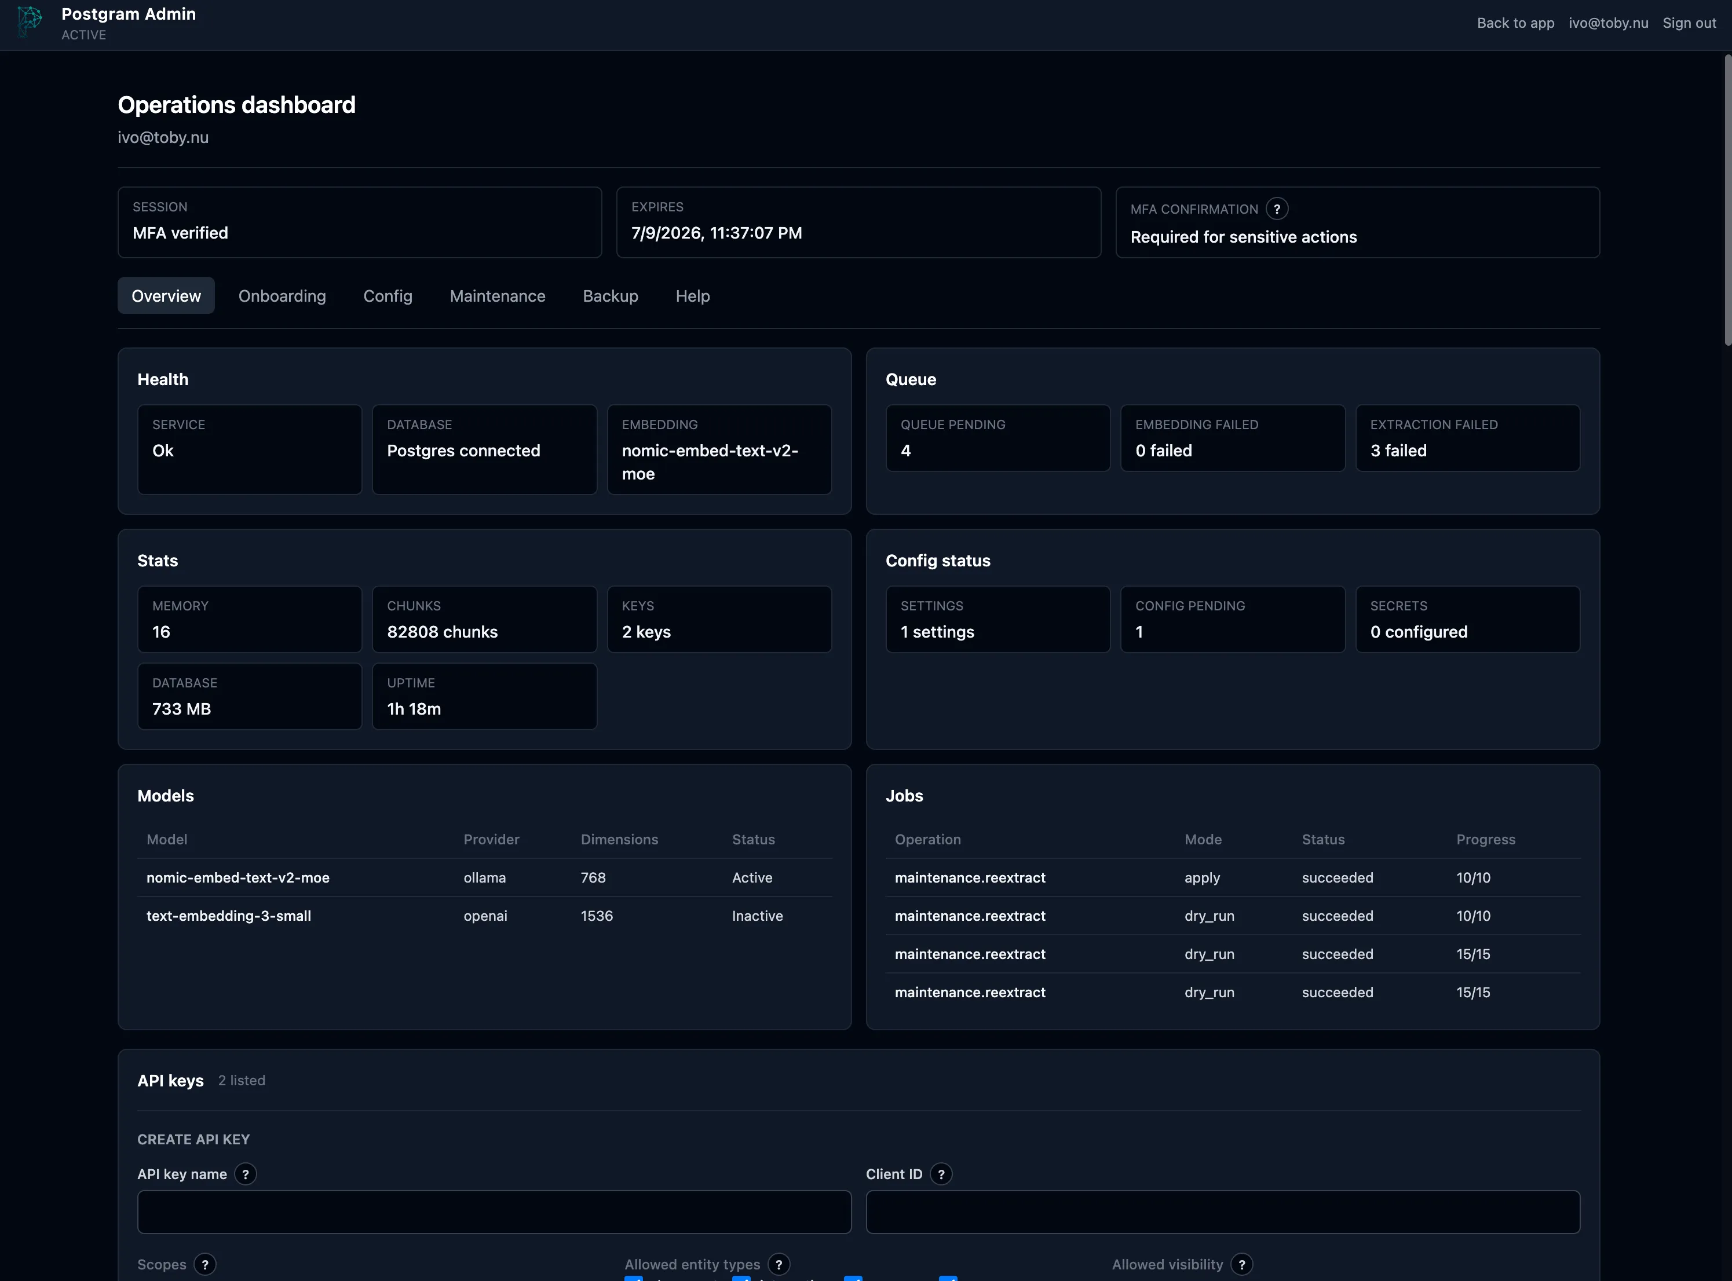Click the "1 settings" config value
1732x1281 pixels.
click(937, 632)
